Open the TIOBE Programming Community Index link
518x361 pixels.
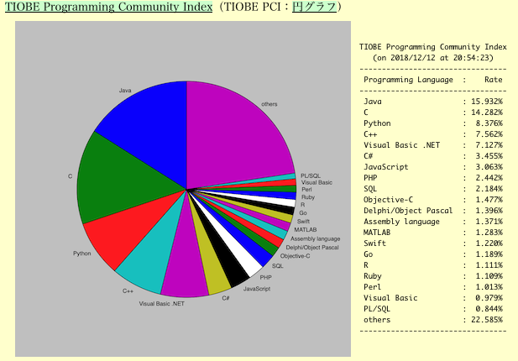pyautogui.click(x=108, y=7)
